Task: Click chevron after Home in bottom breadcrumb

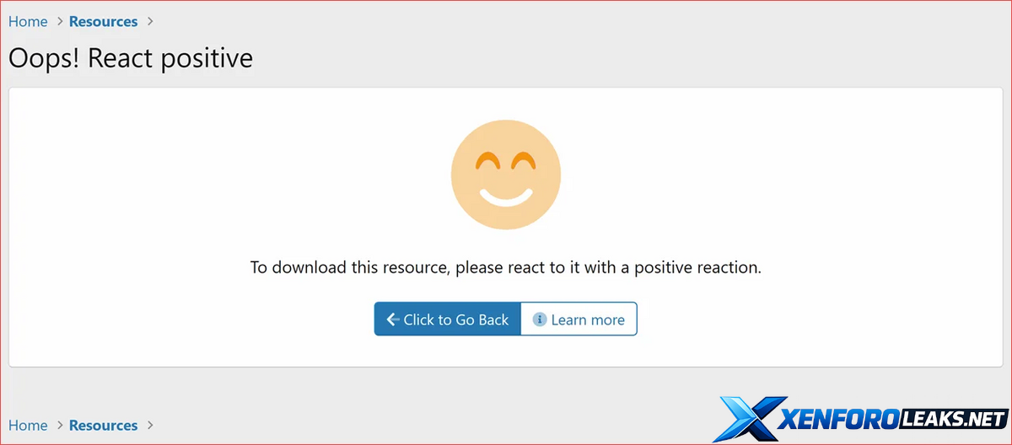Action: [x=59, y=426]
